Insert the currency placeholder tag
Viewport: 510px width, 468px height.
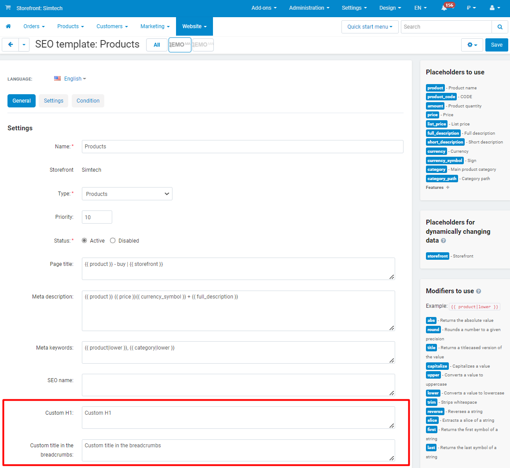tap(437, 151)
